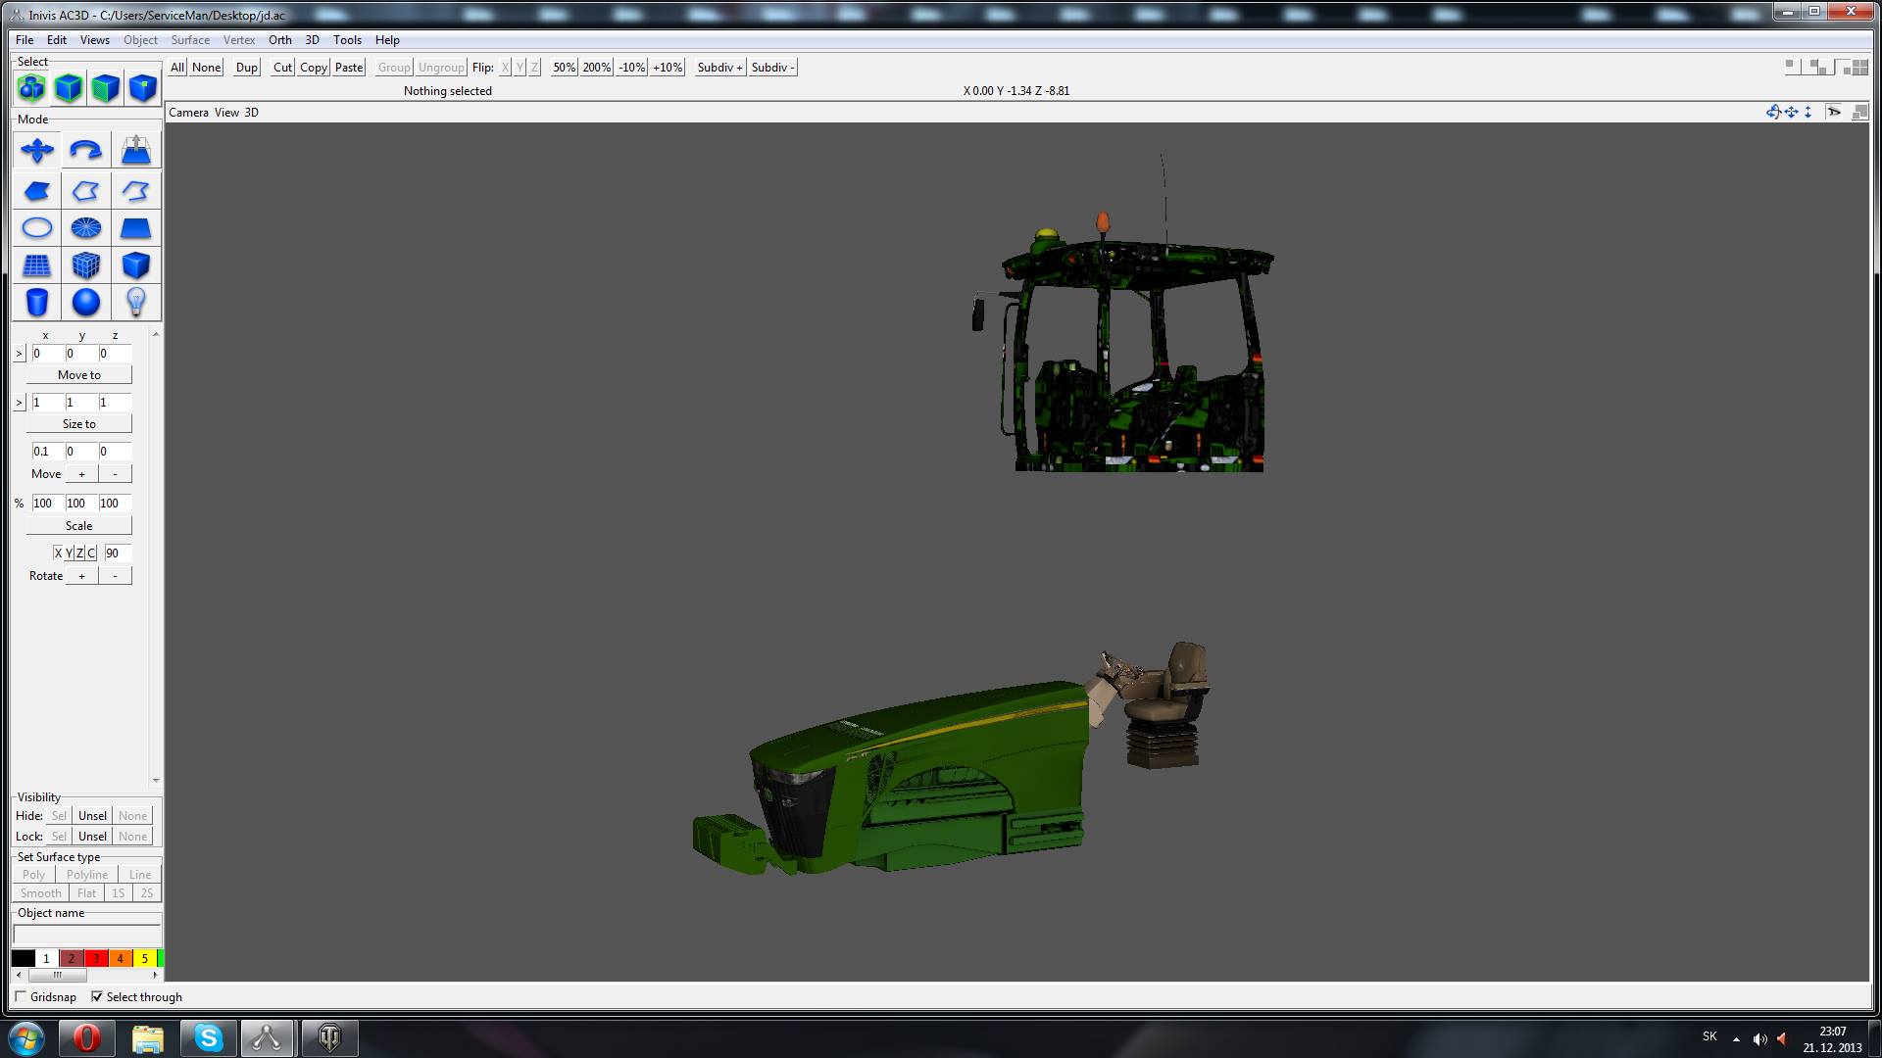Activate the Move mode tool
The height and width of the screenshot is (1058, 1882).
pos(37,151)
